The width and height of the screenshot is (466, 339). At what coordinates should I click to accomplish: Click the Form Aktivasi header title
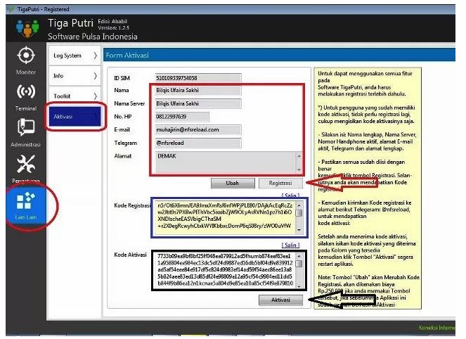[x=127, y=56]
